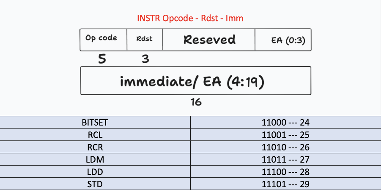Click the red INSTR Opcode title text
Viewport: 381px width, 190px height.
click(190, 18)
